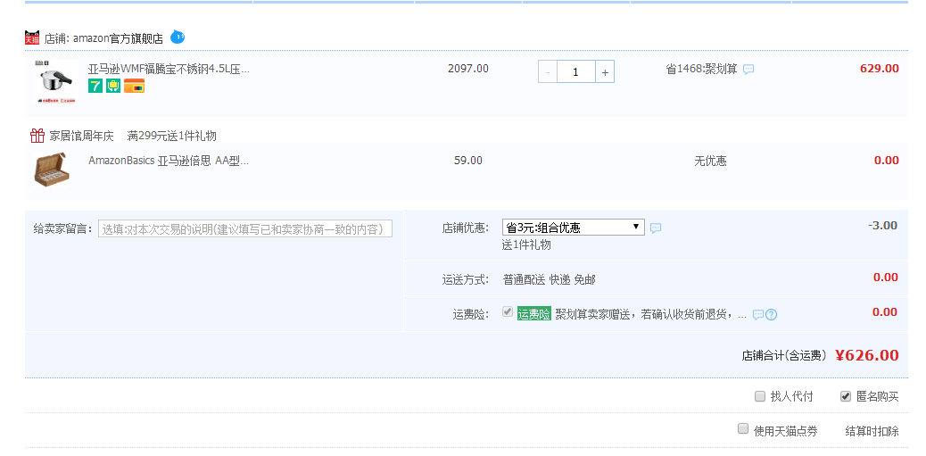Open the 亚马逊WMF福腾宝不锈钢4.5L压 product link
The image size is (926, 456).
[x=169, y=69]
